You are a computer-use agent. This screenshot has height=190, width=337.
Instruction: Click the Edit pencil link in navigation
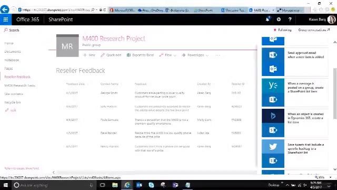(x=11, y=110)
